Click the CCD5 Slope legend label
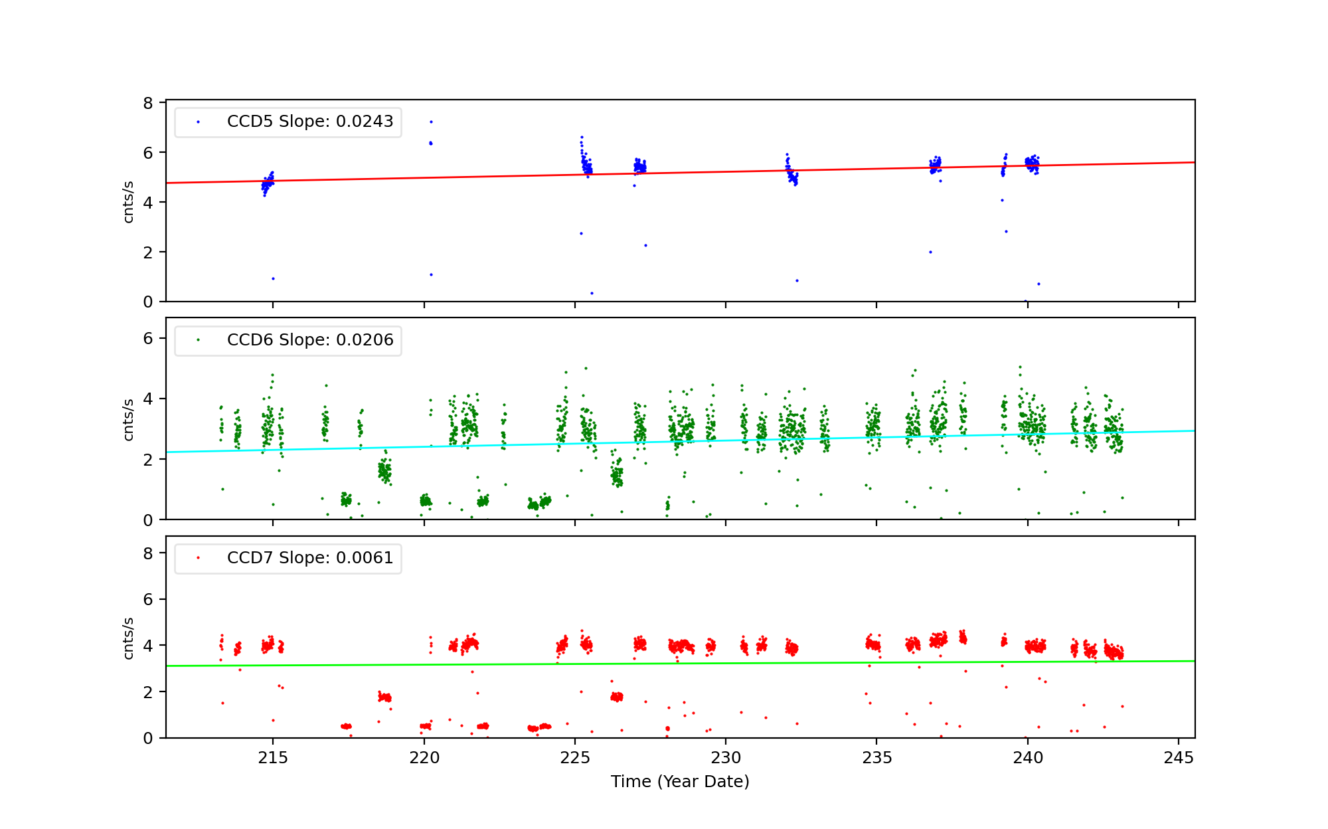 click(310, 122)
